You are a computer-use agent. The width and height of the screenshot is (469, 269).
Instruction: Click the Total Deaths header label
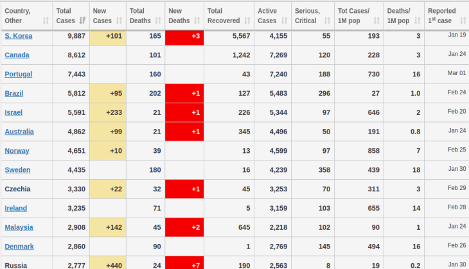tap(140, 16)
